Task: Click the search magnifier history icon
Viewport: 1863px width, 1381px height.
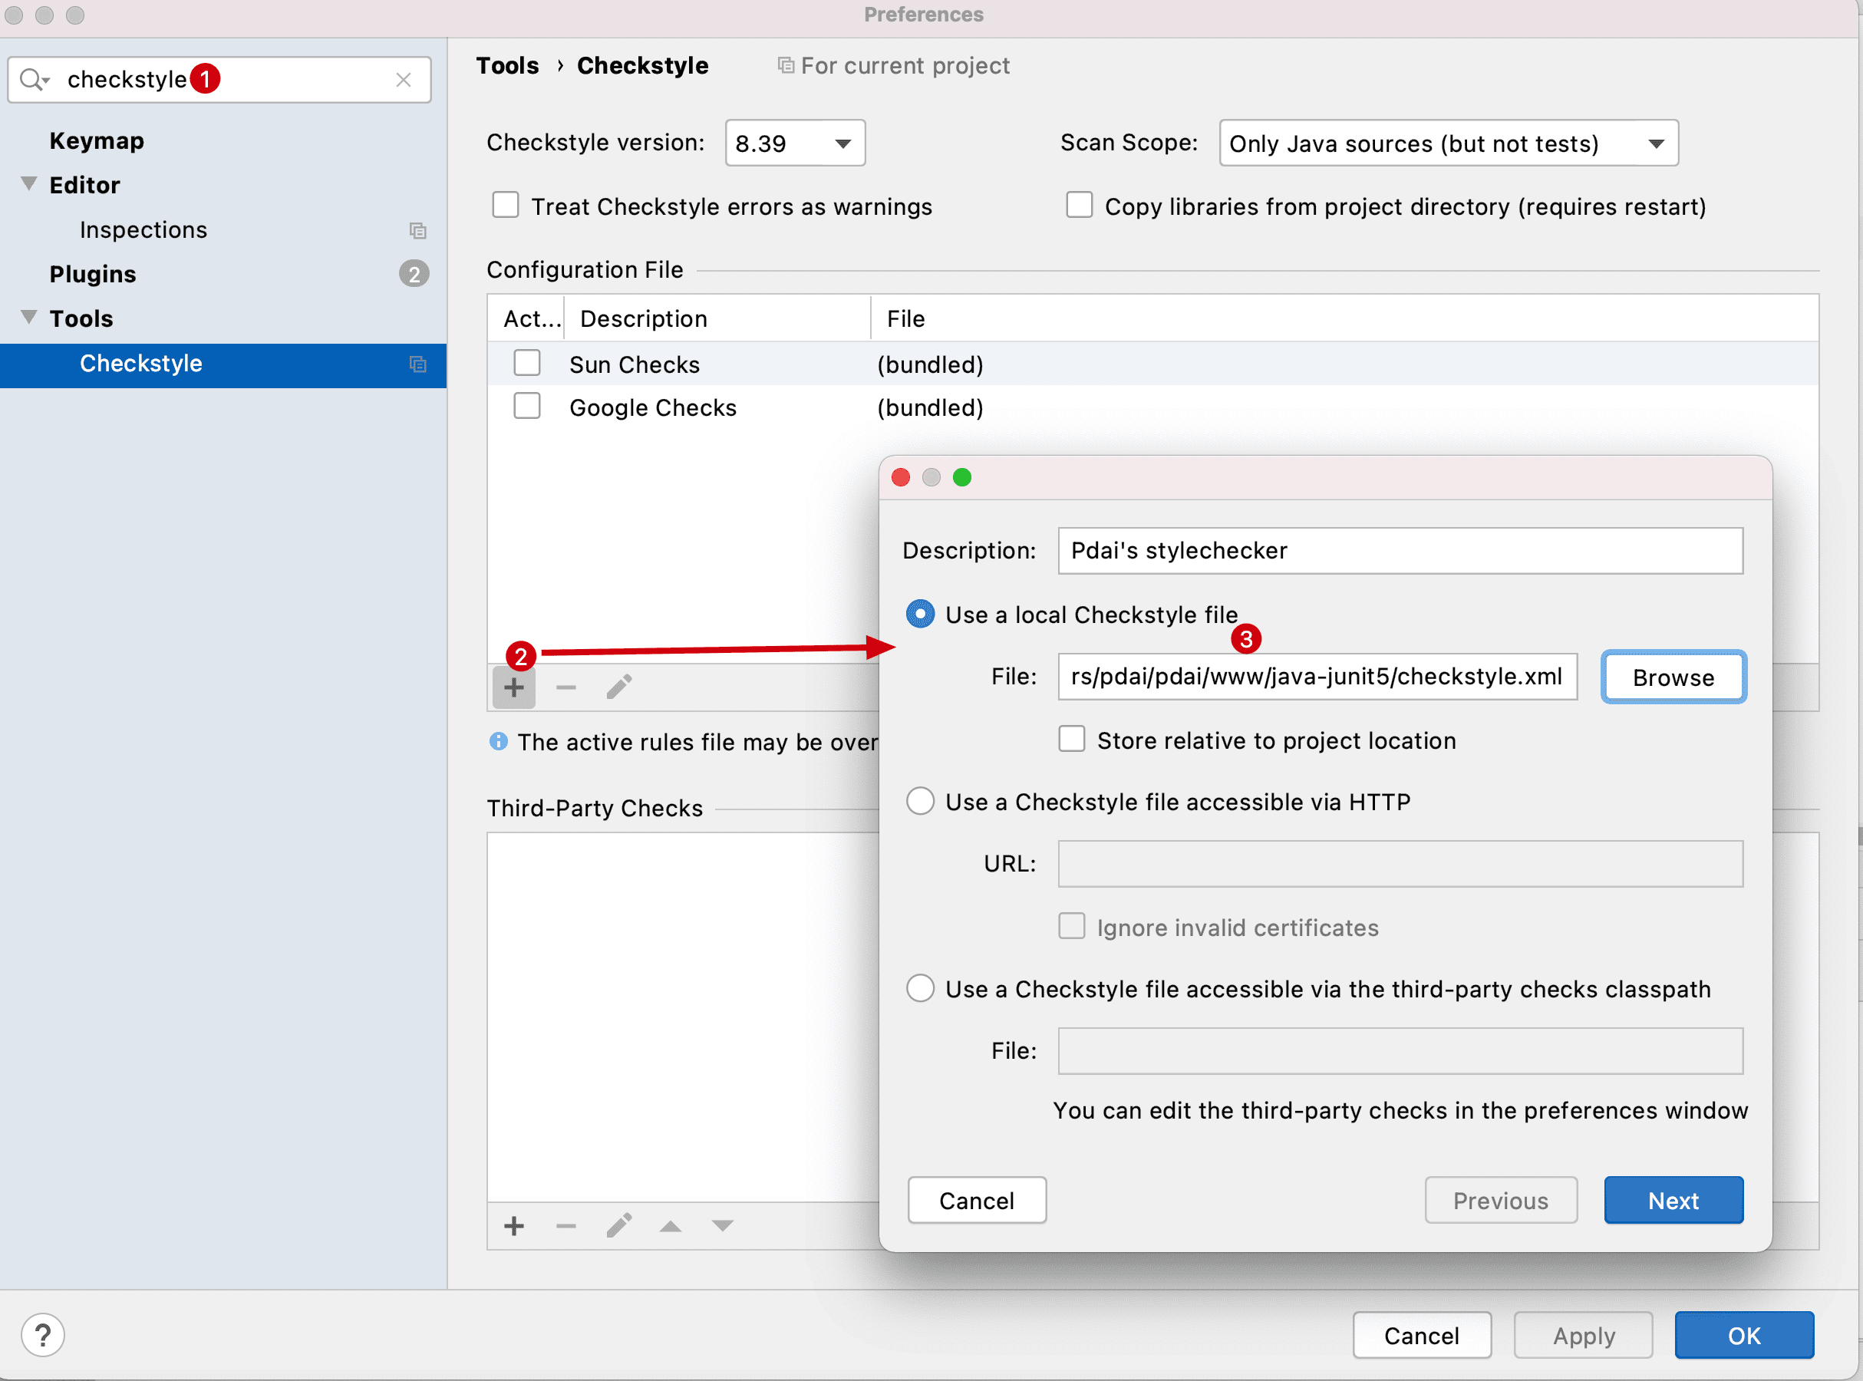Action: tap(34, 80)
